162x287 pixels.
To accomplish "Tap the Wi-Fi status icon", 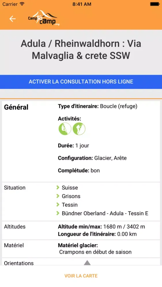I will pos(22,4).
